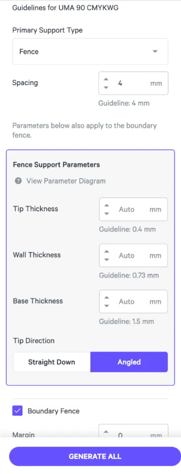Click the Wall Thickness Auto field
This screenshot has width=181, height=474.
pos(133,255)
